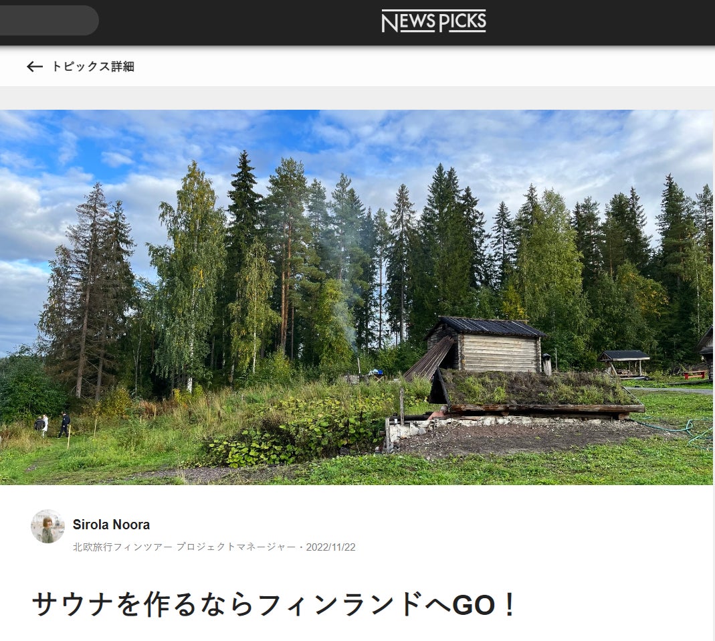
Task: Select the トピックス詳細 header label
Action: [93, 67]
